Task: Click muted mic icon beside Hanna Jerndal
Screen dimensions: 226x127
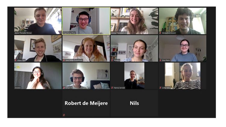Action: 112,88
